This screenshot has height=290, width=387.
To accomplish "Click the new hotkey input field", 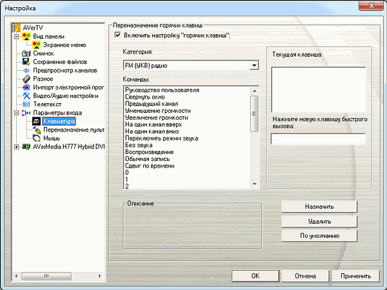I will click(x=319, y=139).
